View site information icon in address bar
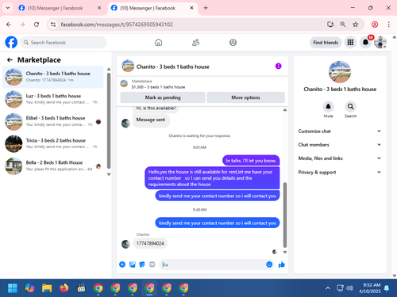Viewport: 397px width, 297px height. click(53, 25)
